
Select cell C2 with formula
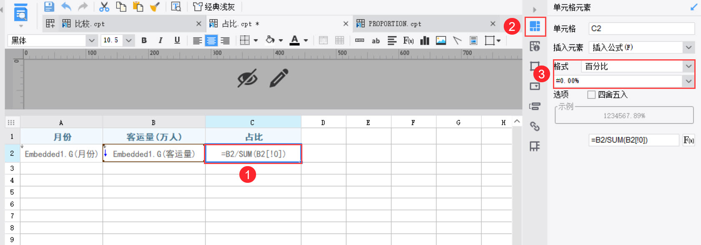coord(253,154)
